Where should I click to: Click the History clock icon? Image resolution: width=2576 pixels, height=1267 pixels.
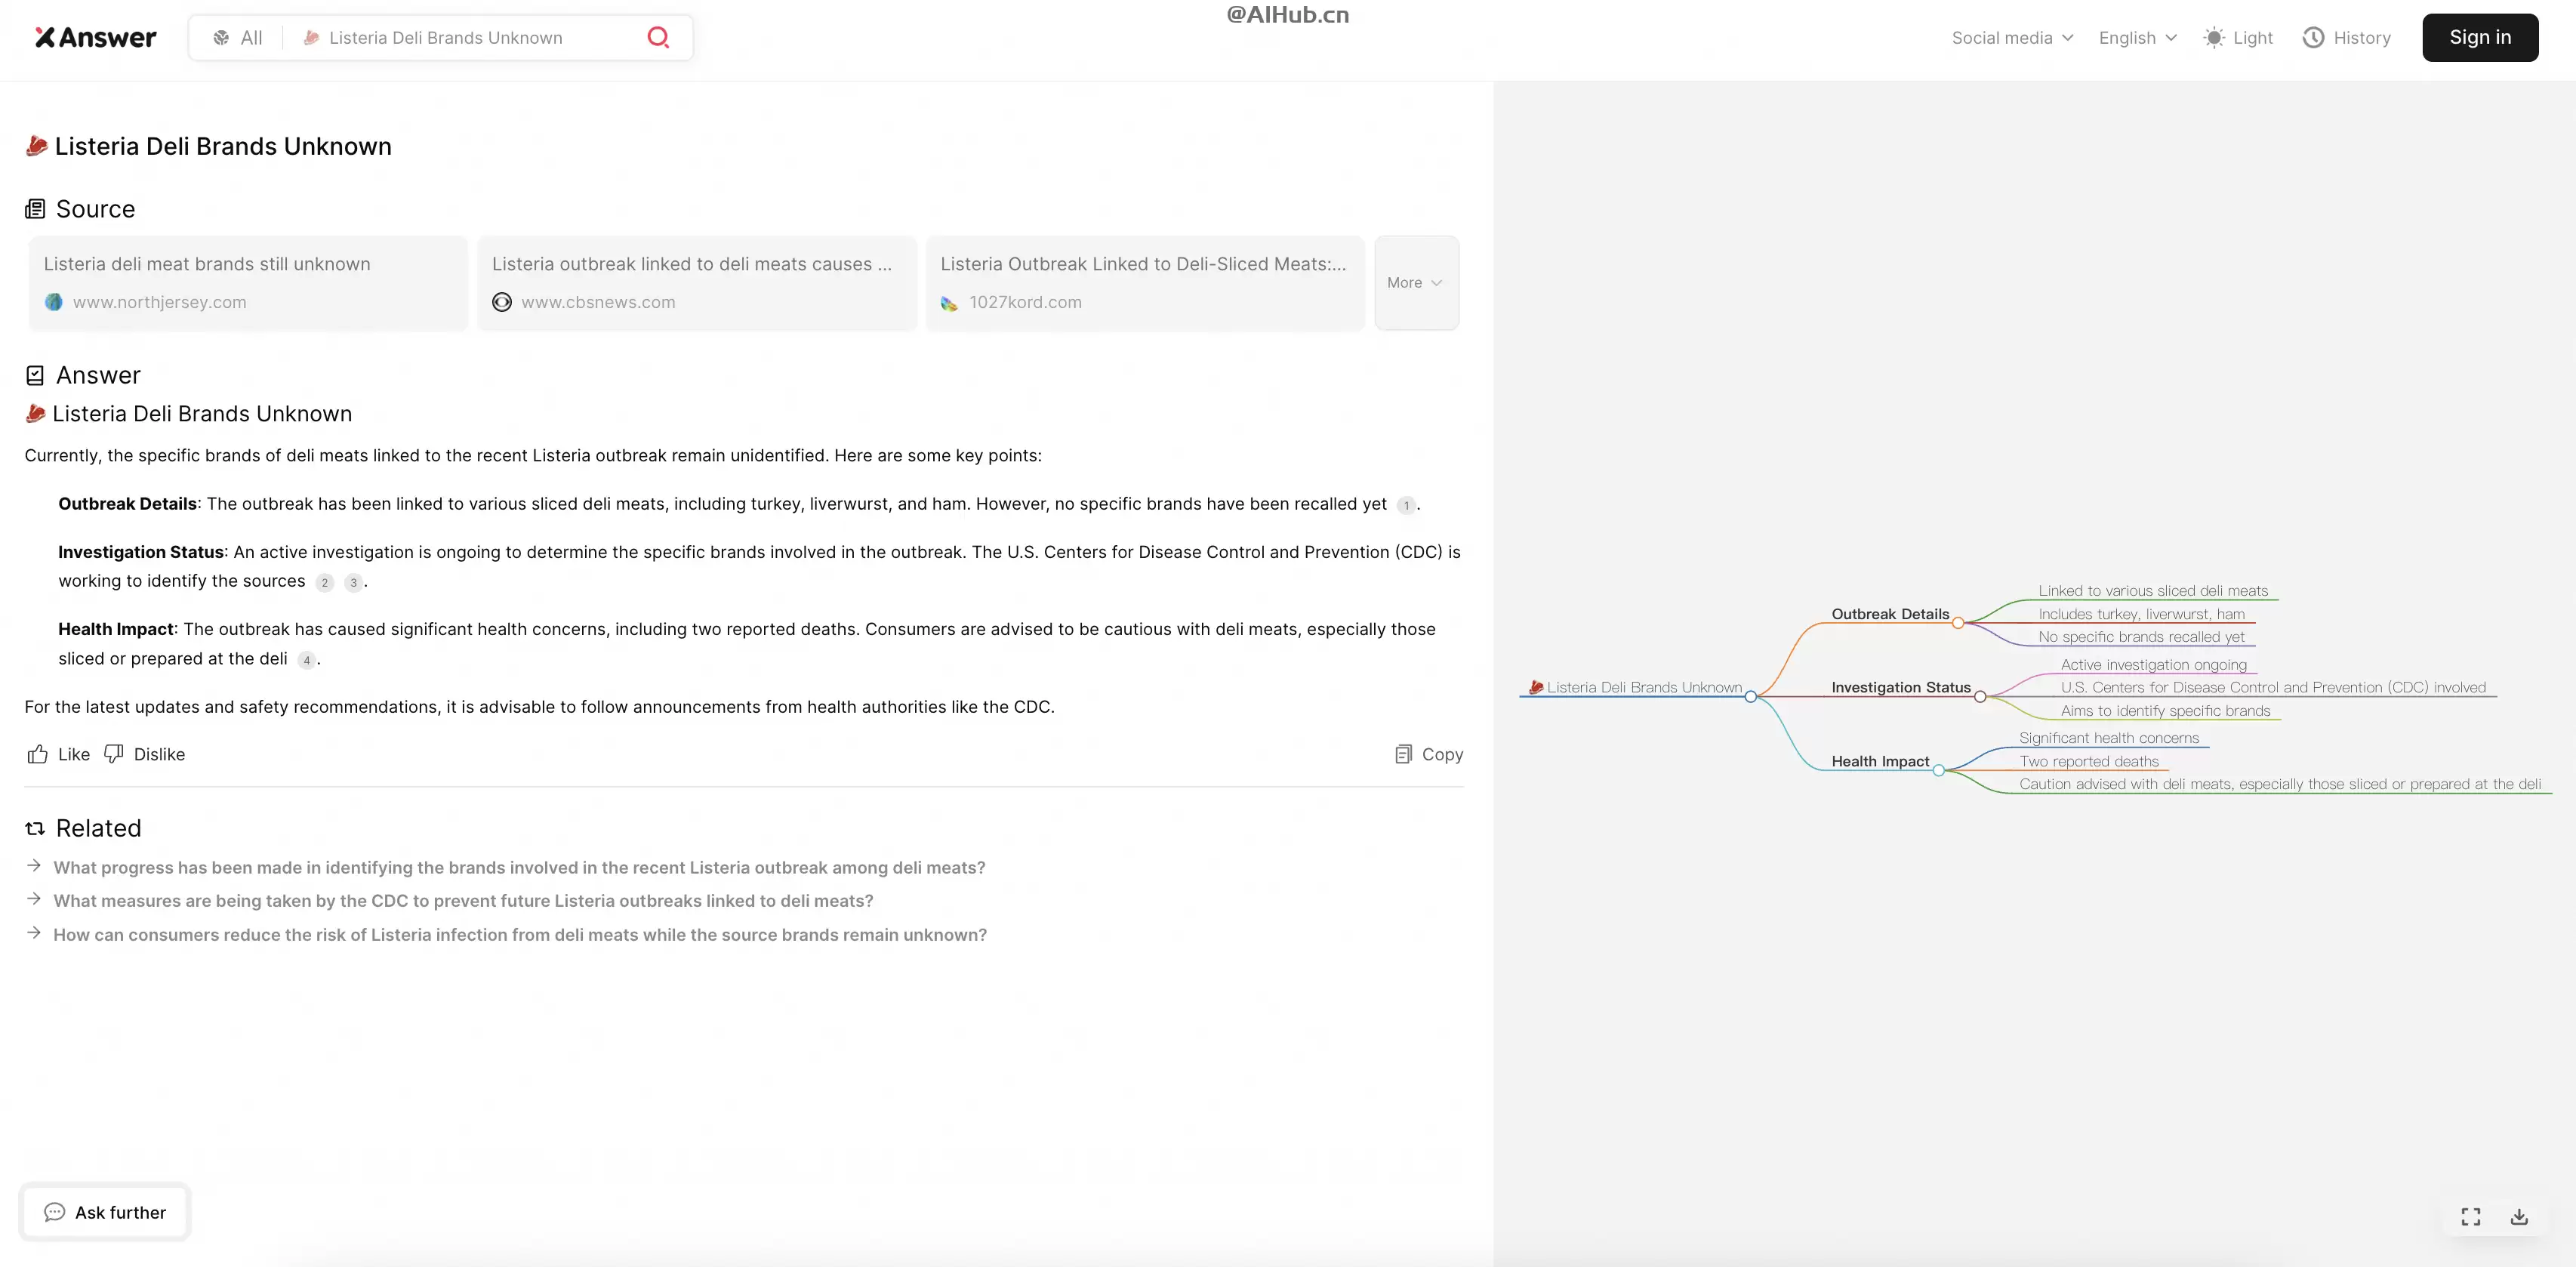click(2313, 38)
